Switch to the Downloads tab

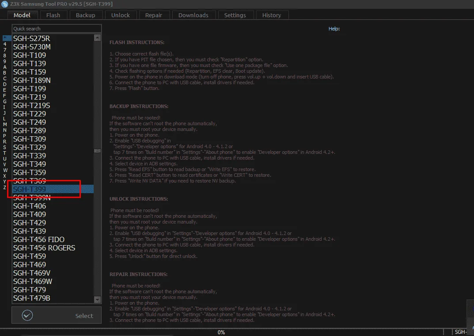point(193,15)
